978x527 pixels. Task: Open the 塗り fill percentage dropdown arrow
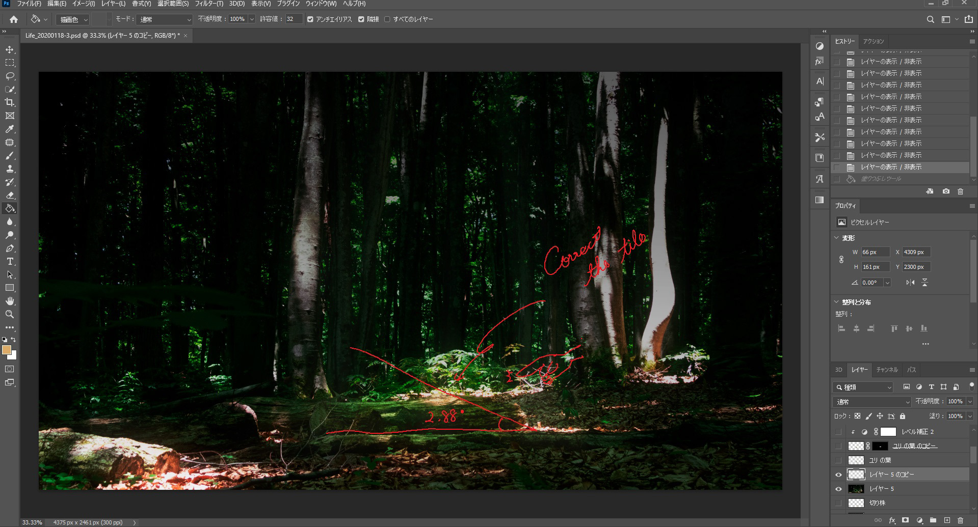coord(970,417)
